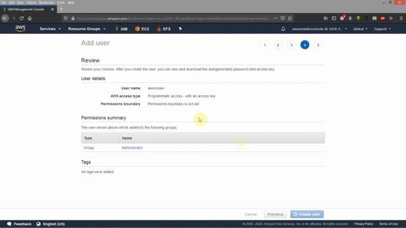Expand the Services dropdown
The image size is (406, 228).
pos(50,29)
